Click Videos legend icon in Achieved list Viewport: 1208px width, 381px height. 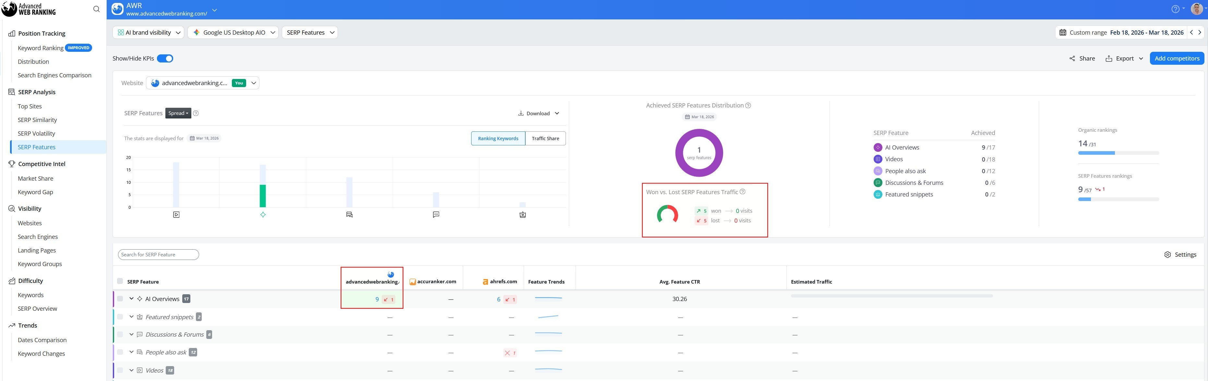tap(878, 159)
